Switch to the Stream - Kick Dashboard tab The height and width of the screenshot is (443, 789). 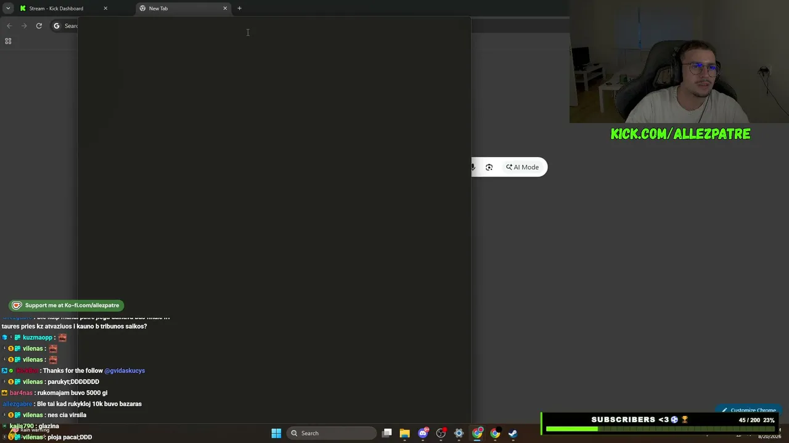tap(62, 8)
